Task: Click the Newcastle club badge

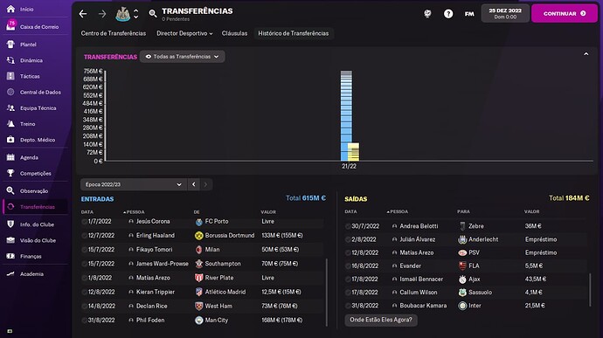Action: tap(122, 14)
